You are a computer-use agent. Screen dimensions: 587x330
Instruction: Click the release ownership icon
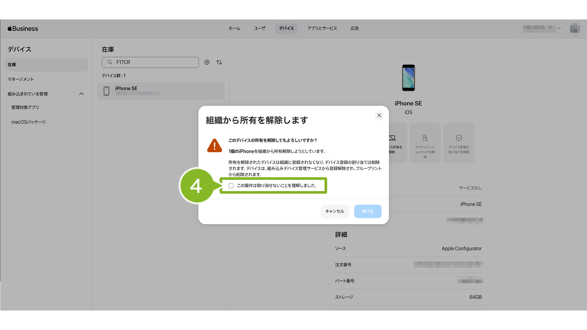coord(393,138)
